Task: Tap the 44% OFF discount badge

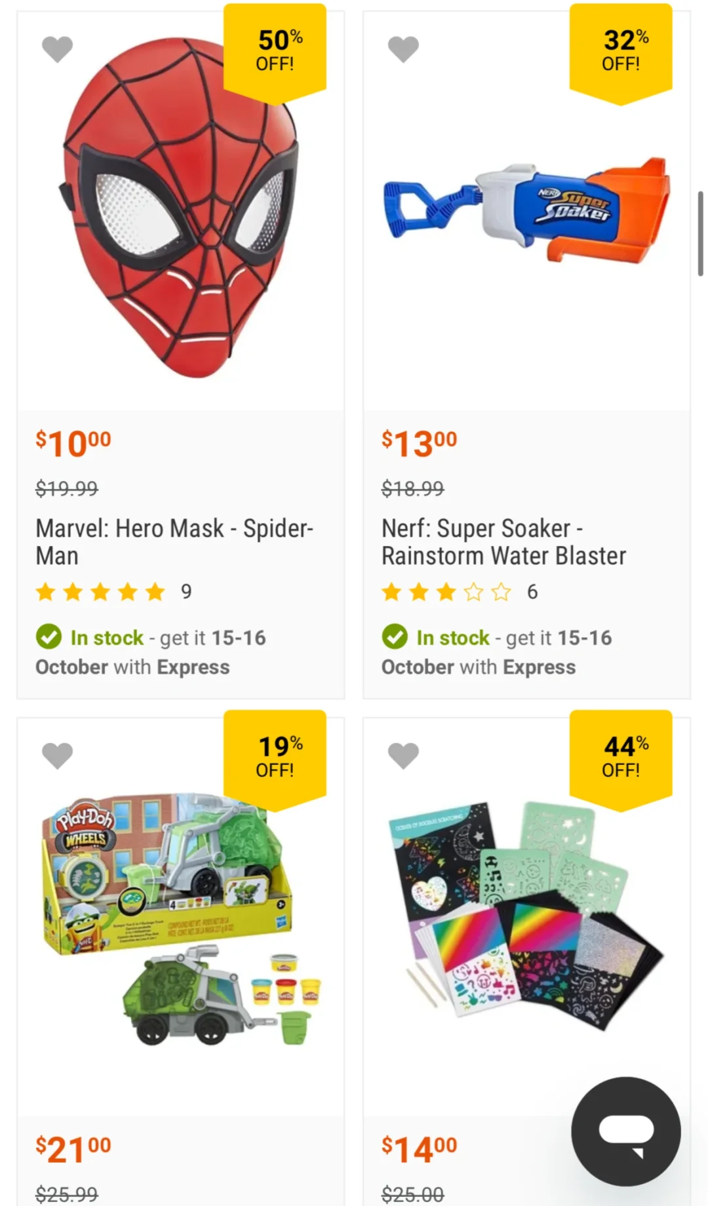Action: (621, 757)
